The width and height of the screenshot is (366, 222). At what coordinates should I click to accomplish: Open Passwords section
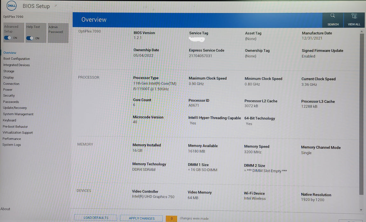11,102
